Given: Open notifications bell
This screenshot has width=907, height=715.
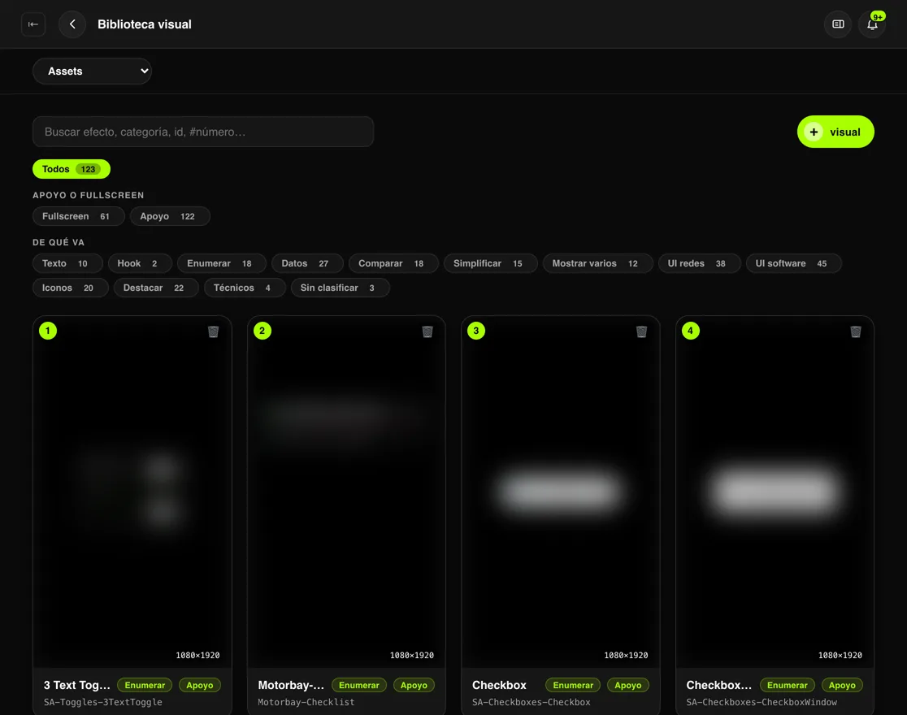Looking at the screenshot, I should [x=872, y=24].
